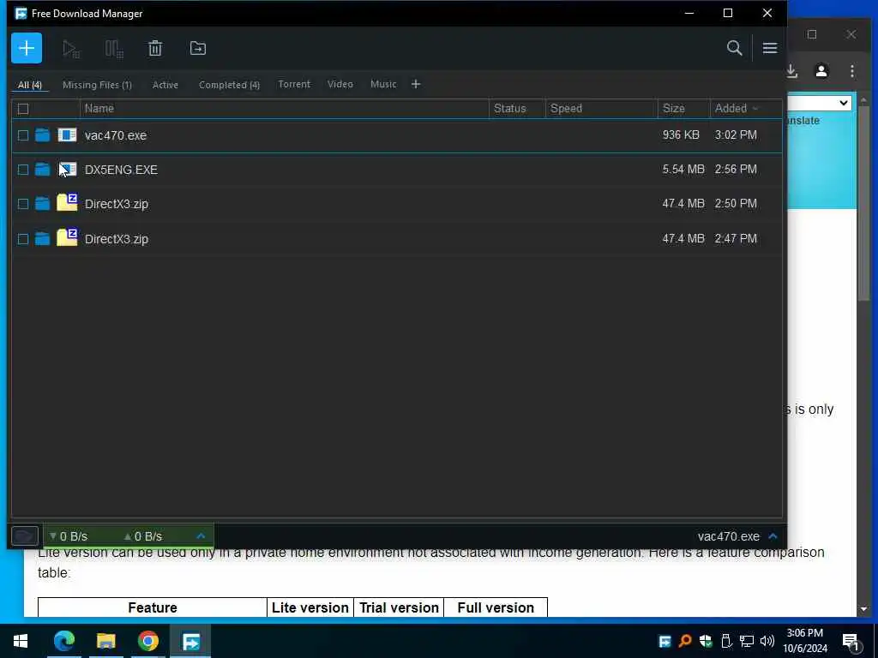Click the blue add download plus button
The height and width of the screenshot is (658, 878).
coord(27,48)
